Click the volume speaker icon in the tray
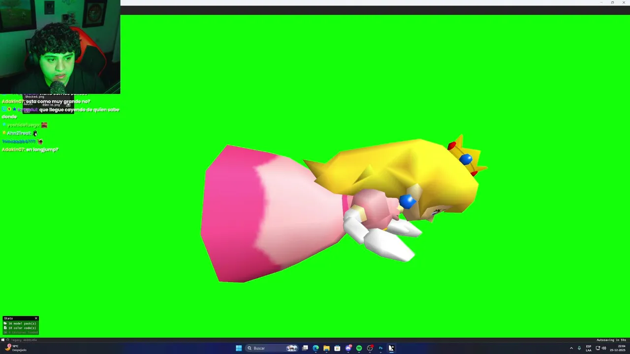This screenshot has height=354, width=630. pos(604,348)
